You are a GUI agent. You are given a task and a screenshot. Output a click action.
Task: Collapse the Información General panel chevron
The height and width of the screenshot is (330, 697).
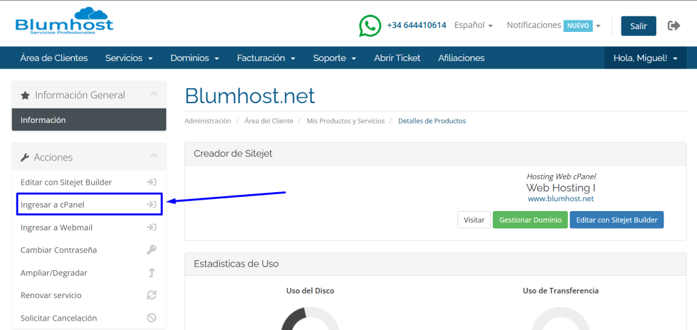click(154, 94)
